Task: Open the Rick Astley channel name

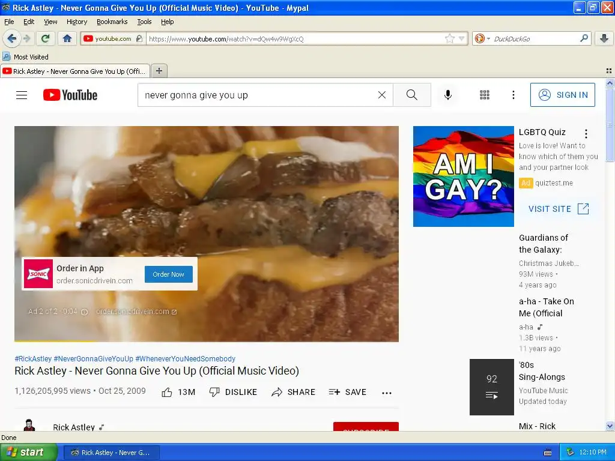Action: tap(74, 427)
